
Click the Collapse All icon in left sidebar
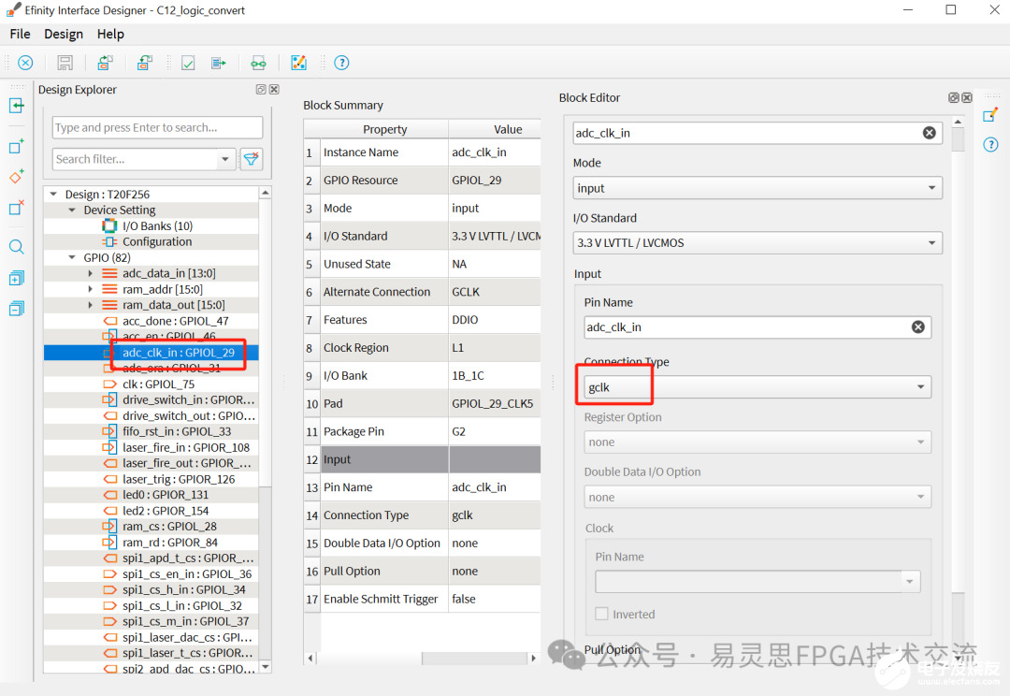[17, 309]
